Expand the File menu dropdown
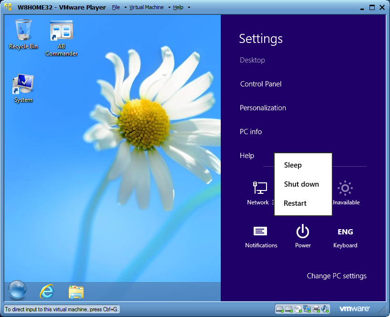Screen dimensions: 390x317 (116, 8)
